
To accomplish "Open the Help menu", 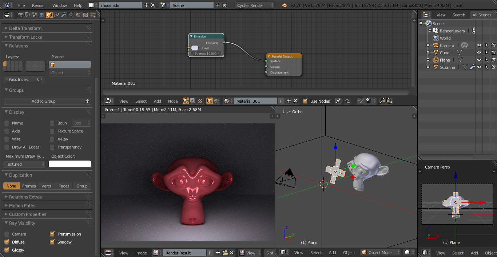I will coord(78,5).
